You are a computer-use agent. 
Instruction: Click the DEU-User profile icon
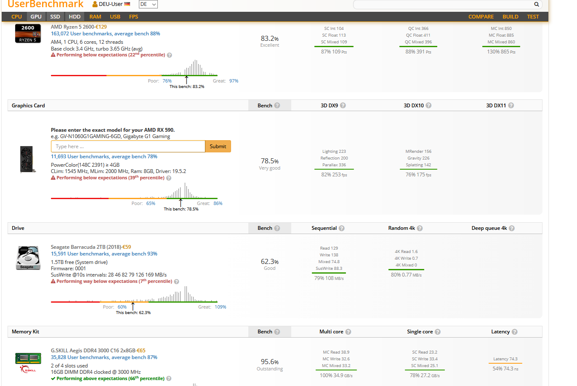[95, 4]
